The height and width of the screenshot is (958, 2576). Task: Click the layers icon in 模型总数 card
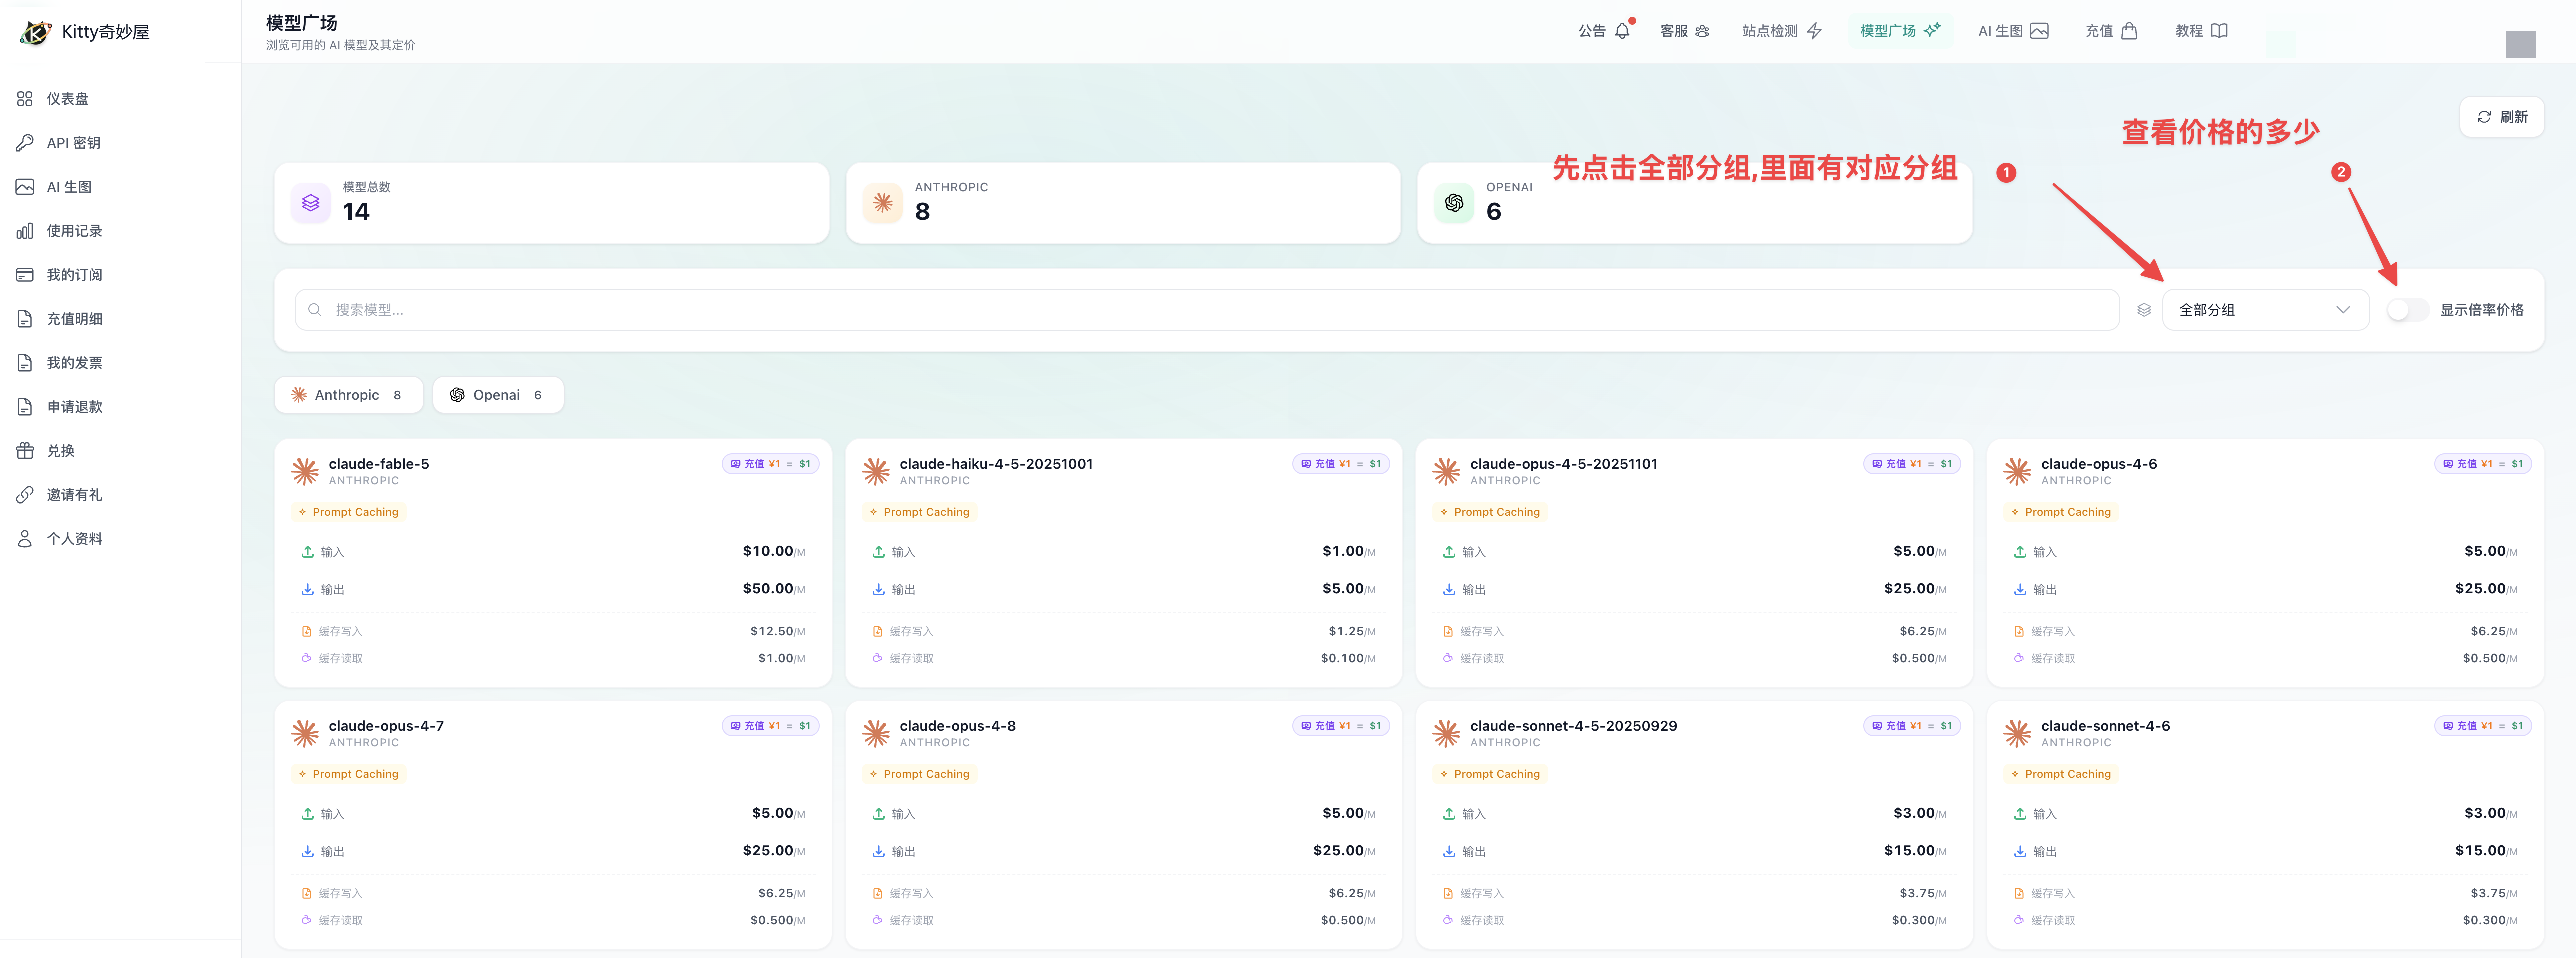(x=311, y=203)
